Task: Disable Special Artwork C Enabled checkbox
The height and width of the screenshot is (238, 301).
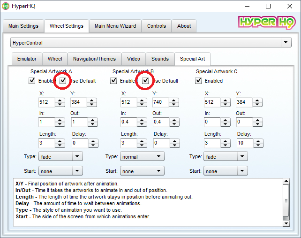Action: tap(199, 81)
